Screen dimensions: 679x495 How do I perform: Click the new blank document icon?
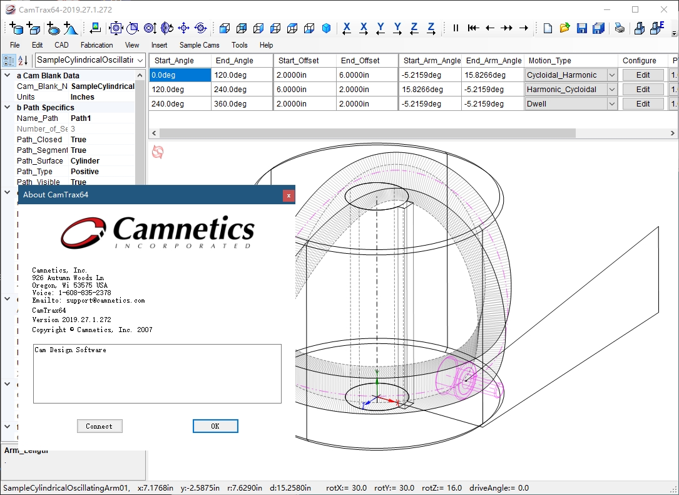pyautogui.click(x=548, y=28)
